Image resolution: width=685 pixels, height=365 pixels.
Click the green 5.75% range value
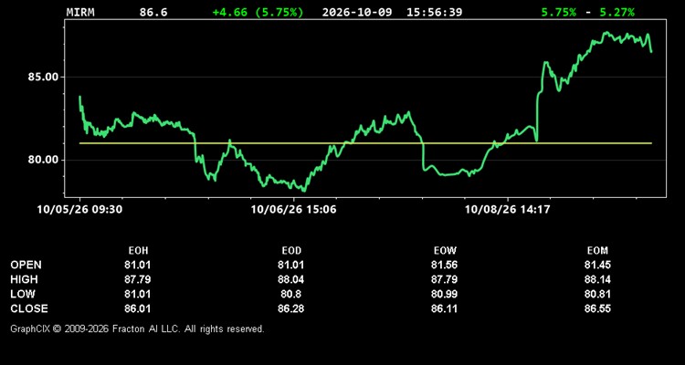[559, 12]
